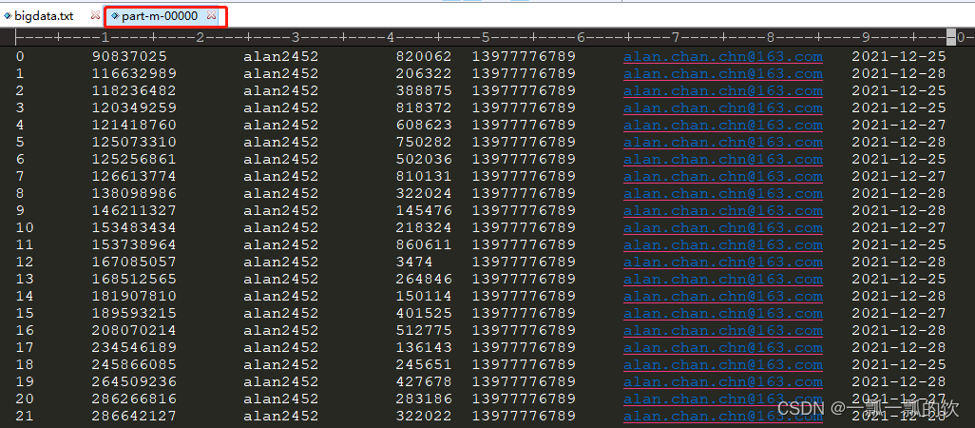
Task: Click the number 388875
Action: [424, 90]
